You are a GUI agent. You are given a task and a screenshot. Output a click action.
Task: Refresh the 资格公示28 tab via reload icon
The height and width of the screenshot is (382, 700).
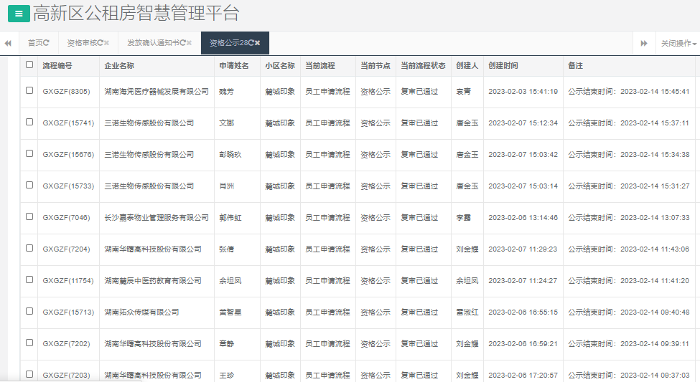pyautogui.click(x=251, y=43)
